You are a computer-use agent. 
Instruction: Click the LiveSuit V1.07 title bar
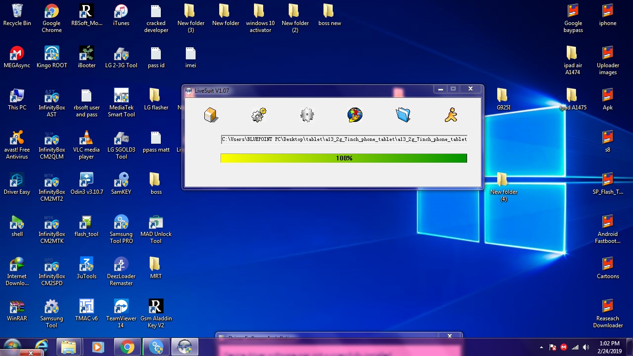click(x=308, y=90)
